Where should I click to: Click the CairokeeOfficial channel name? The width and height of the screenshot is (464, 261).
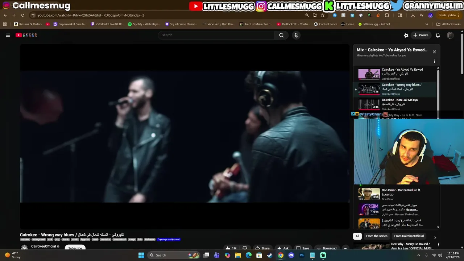[43, 246]
